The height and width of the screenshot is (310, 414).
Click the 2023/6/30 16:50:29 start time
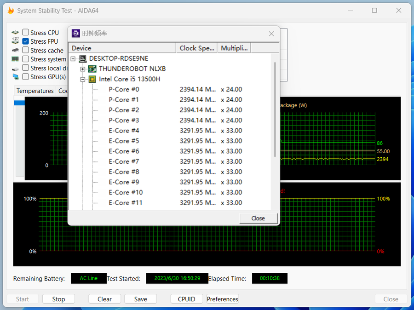pyautogui.click(x=177, y=278)
